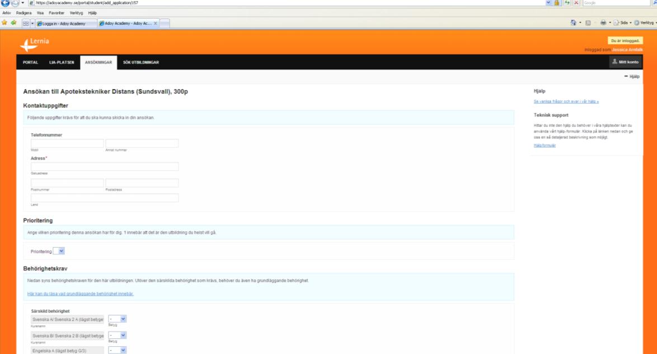Switch to Logga in - Adoy Academy tab
657x354 pixels.
(66, 24)
